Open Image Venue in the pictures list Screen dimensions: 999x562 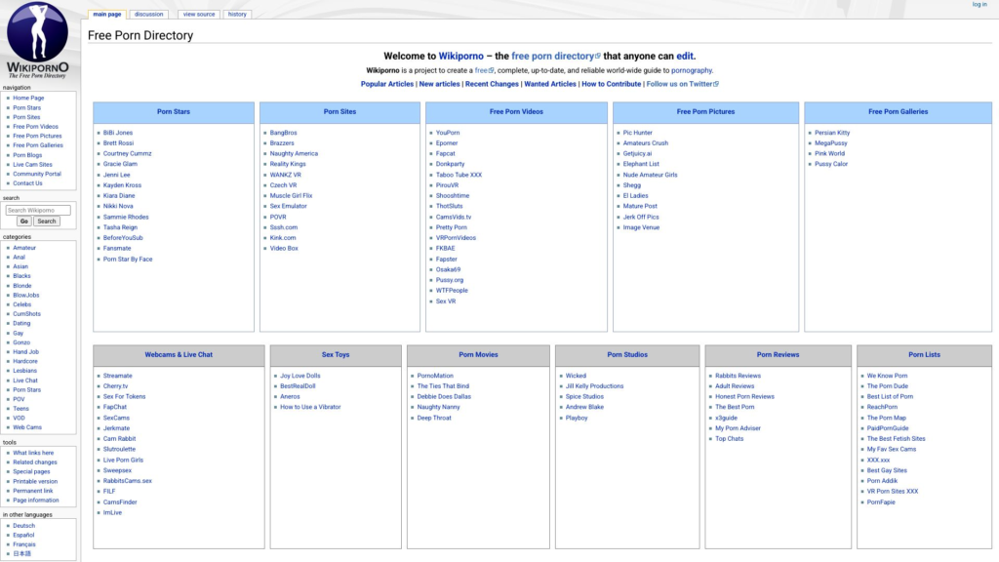[x=641, y=227]
